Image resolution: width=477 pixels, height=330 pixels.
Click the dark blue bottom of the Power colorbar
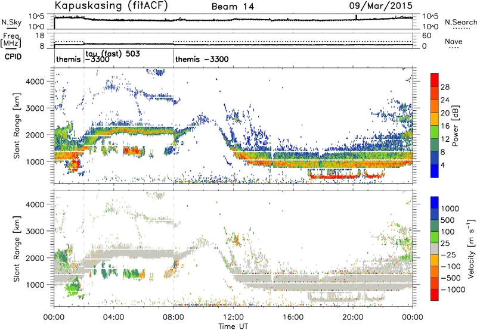tap(435, 172)
